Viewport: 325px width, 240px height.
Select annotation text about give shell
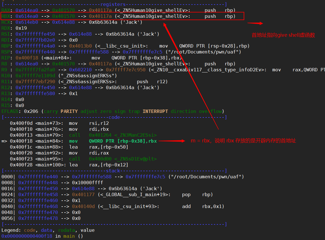[283, 35]
